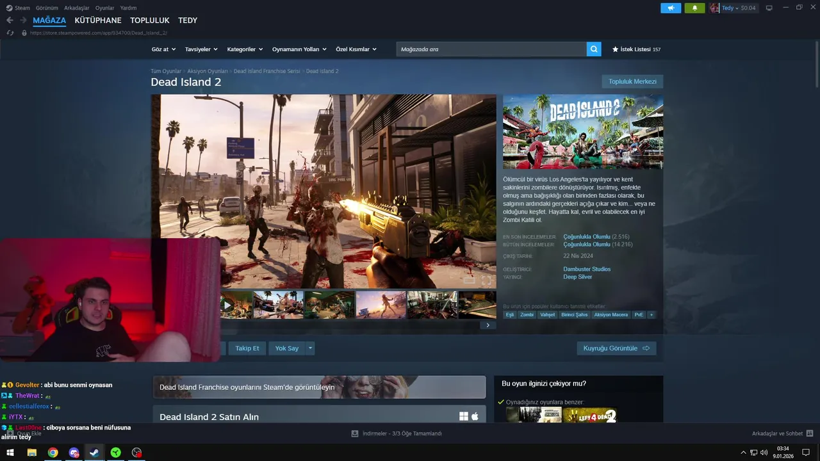
Task: Click the Apple macOS platform icon
Action: point(475,417)
